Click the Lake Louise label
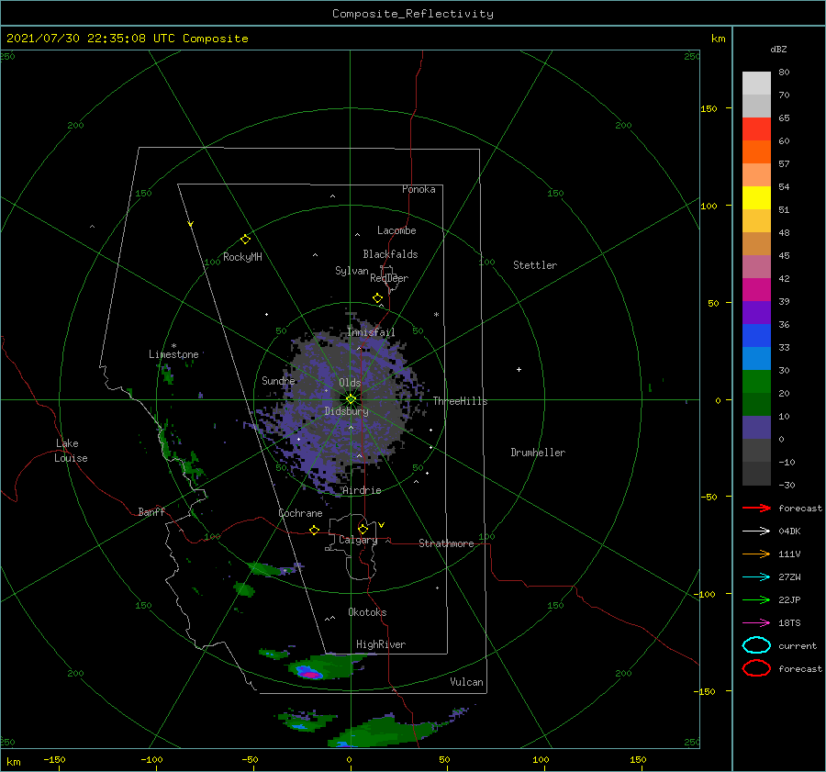This screenshot has width=826, height=772. click(x=71, y=451)
